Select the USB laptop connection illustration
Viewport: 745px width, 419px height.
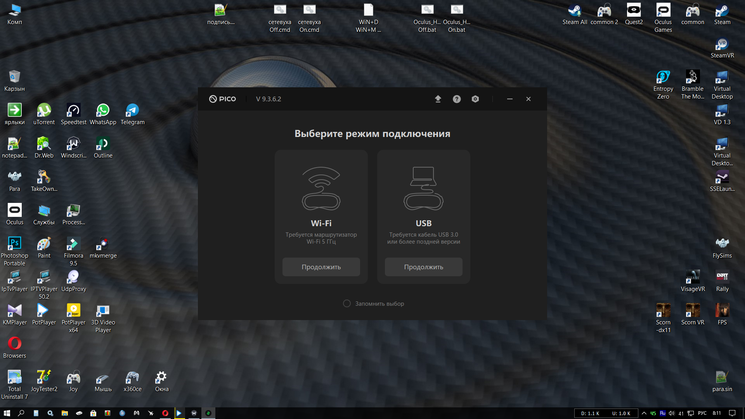423,189
